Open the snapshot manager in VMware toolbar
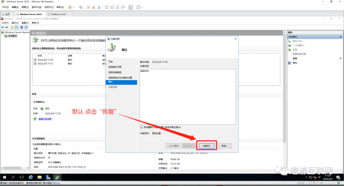This screenshot has width=344, height=186. click(99, 7)
